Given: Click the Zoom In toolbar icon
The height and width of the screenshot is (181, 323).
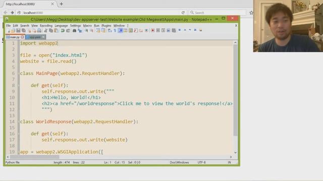Looking at the screenshot, I should (x=86, y=31).
